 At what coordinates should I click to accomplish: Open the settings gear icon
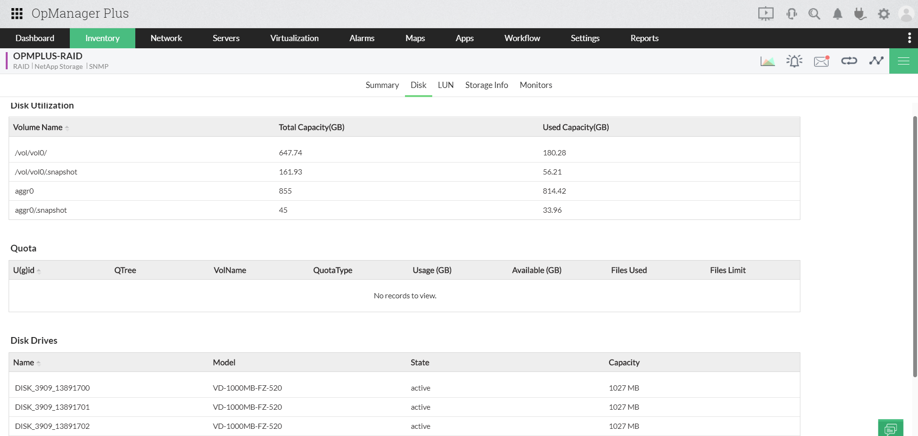tap(884, 14)
